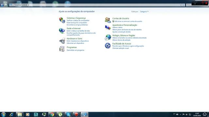Image resolution: width=209 pixels, height=117 pixels.
Task: Click Encontrar e corrigir problemas
Action: [x=77, y=25]
